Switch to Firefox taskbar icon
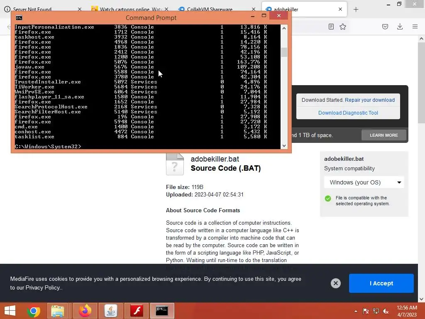Image resolution: width=425 pixels, height=319 pixels. (x=85, y=311)
